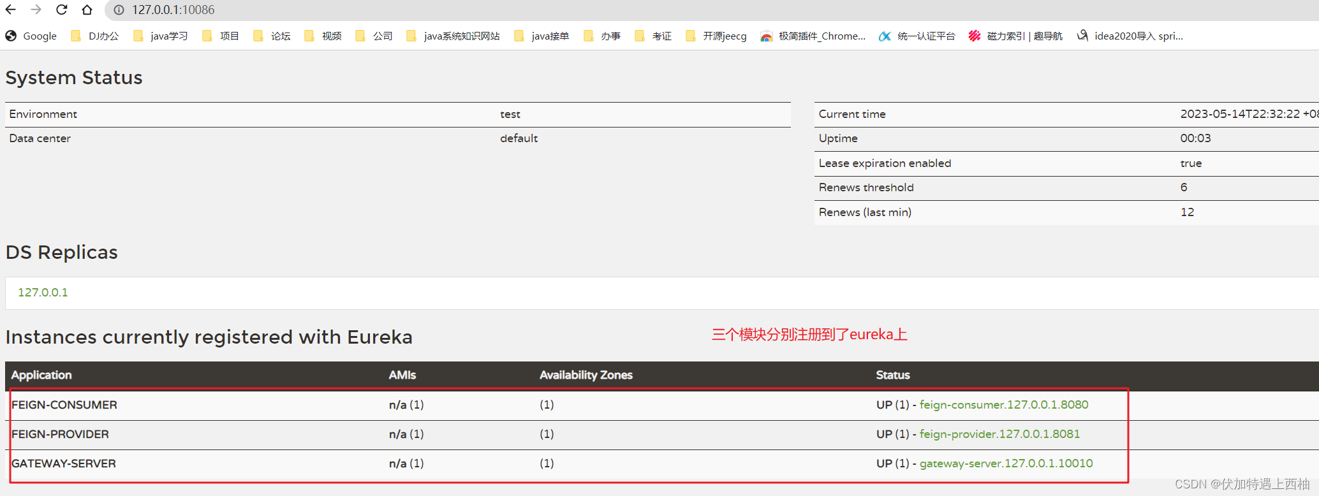Click the AMIs column header
Viewport: 1319px width, 496px height.
click(402, 375)
